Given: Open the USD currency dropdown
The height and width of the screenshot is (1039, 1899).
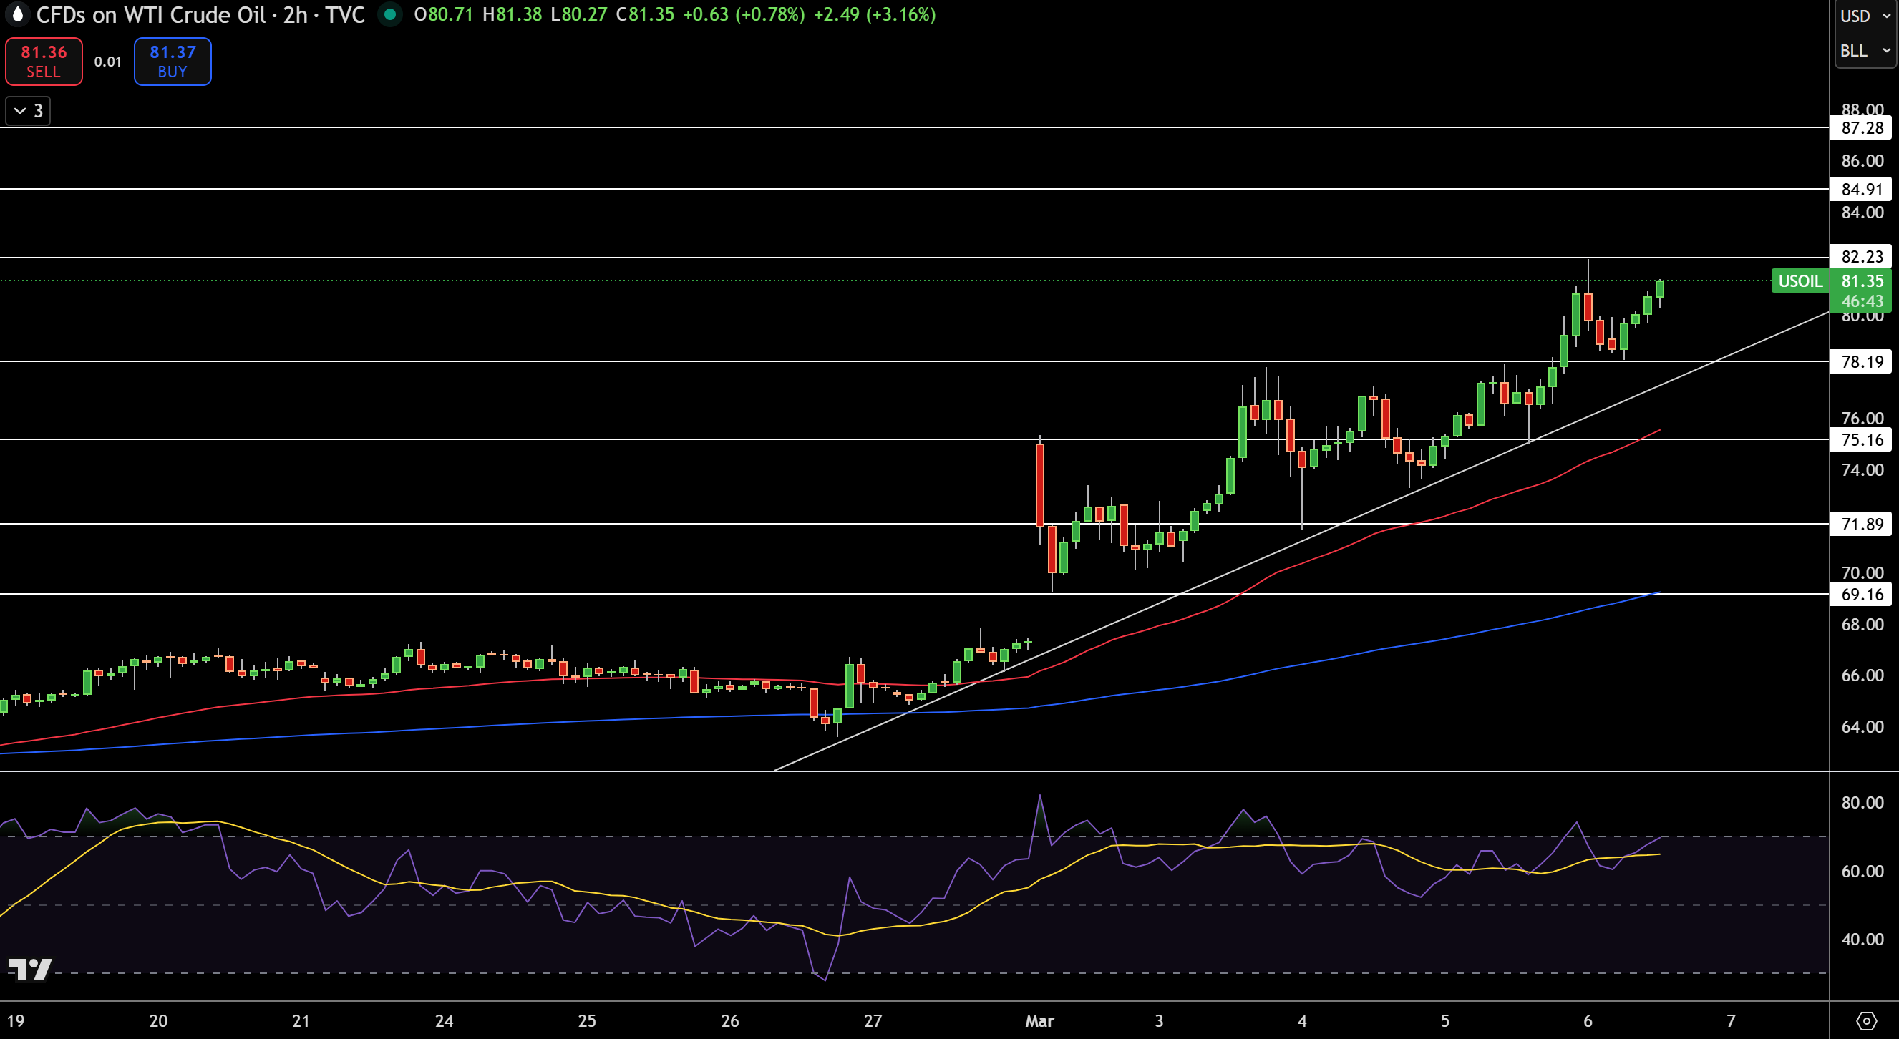Looking at the screenshot, I should [1865, 16].
